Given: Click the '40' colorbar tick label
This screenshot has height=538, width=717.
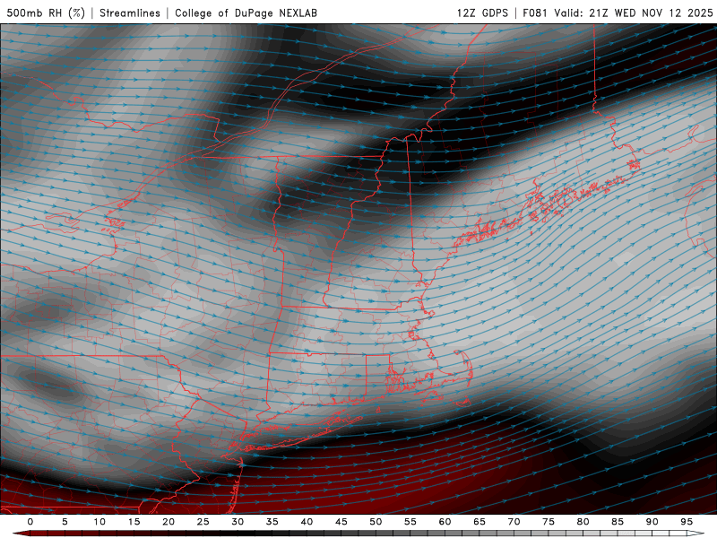Looking at the screenshot, I should (x=307, y=522).
